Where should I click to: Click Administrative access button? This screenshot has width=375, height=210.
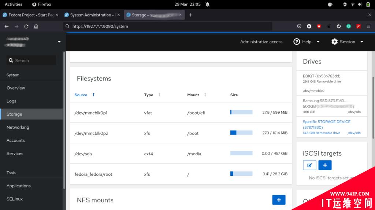click(261, 42)
